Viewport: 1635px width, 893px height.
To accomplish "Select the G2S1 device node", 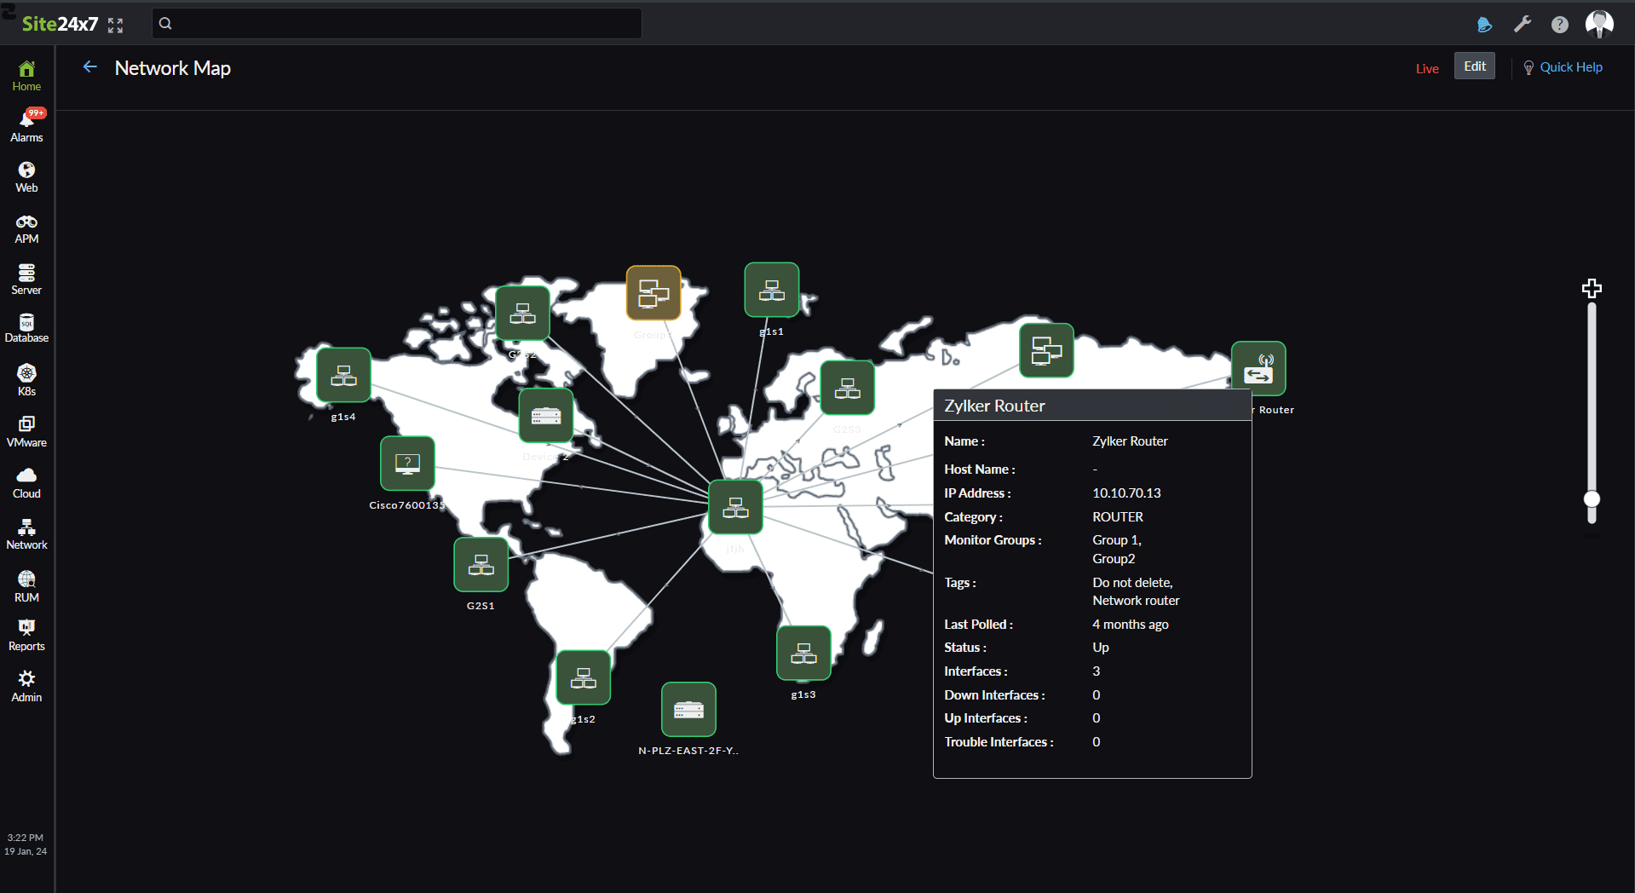I will click(x=481, y=564).
